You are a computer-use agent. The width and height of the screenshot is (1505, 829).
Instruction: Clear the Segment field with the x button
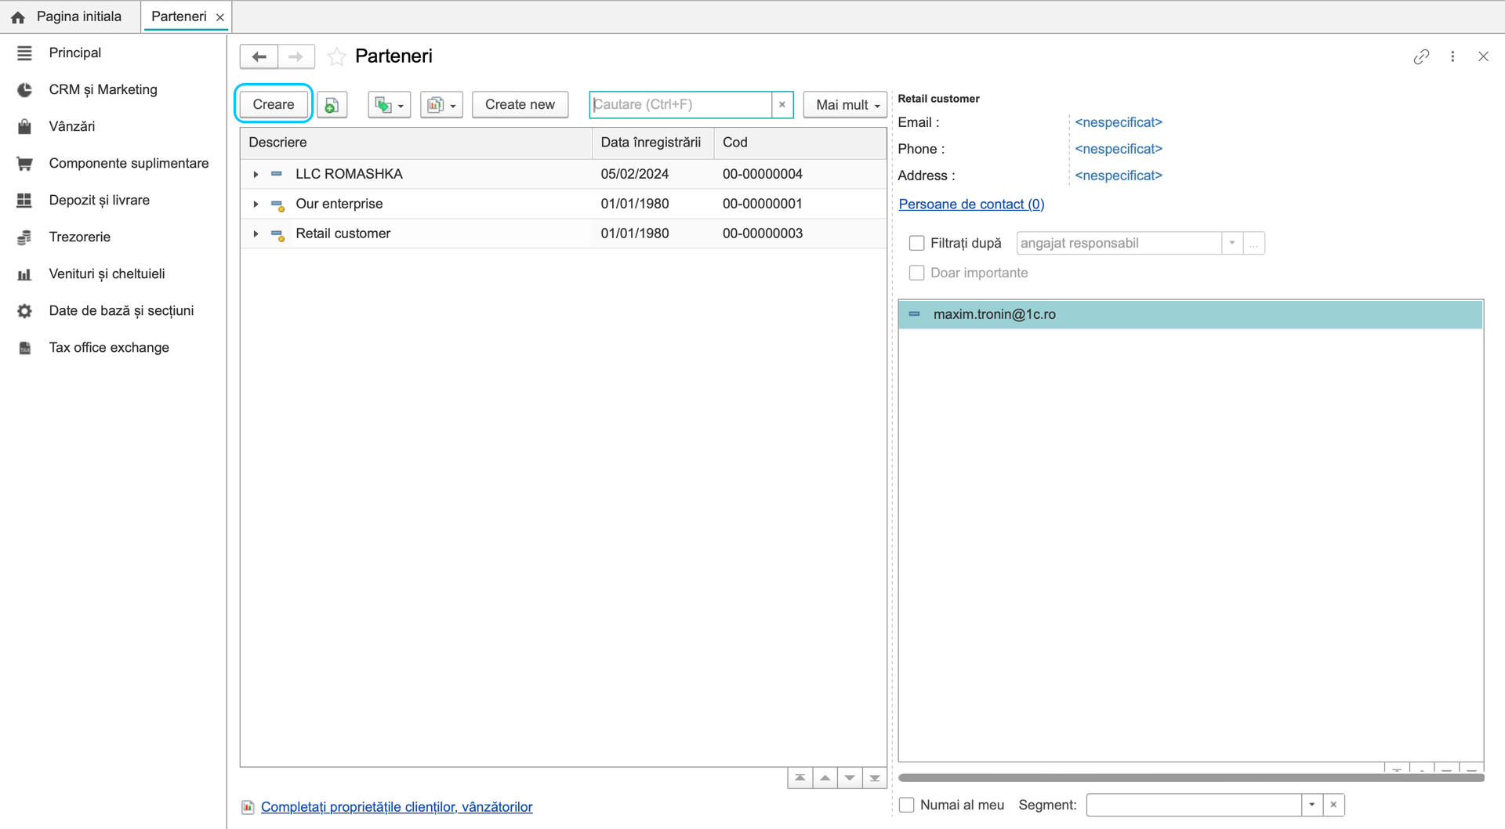(1333, 805)
